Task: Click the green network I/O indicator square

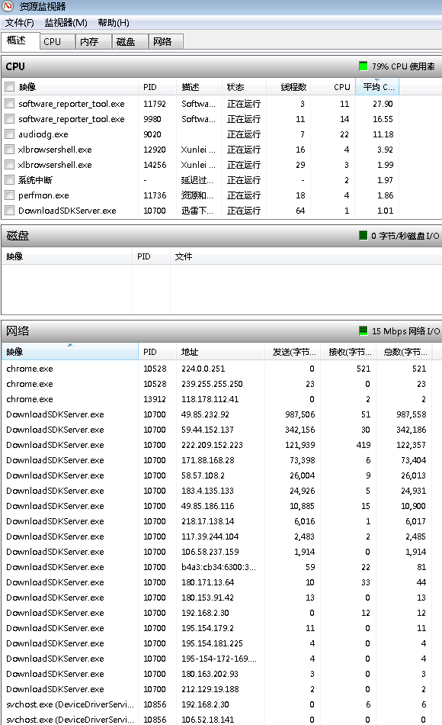Action: pyautogui.click(x=363, y=331)
